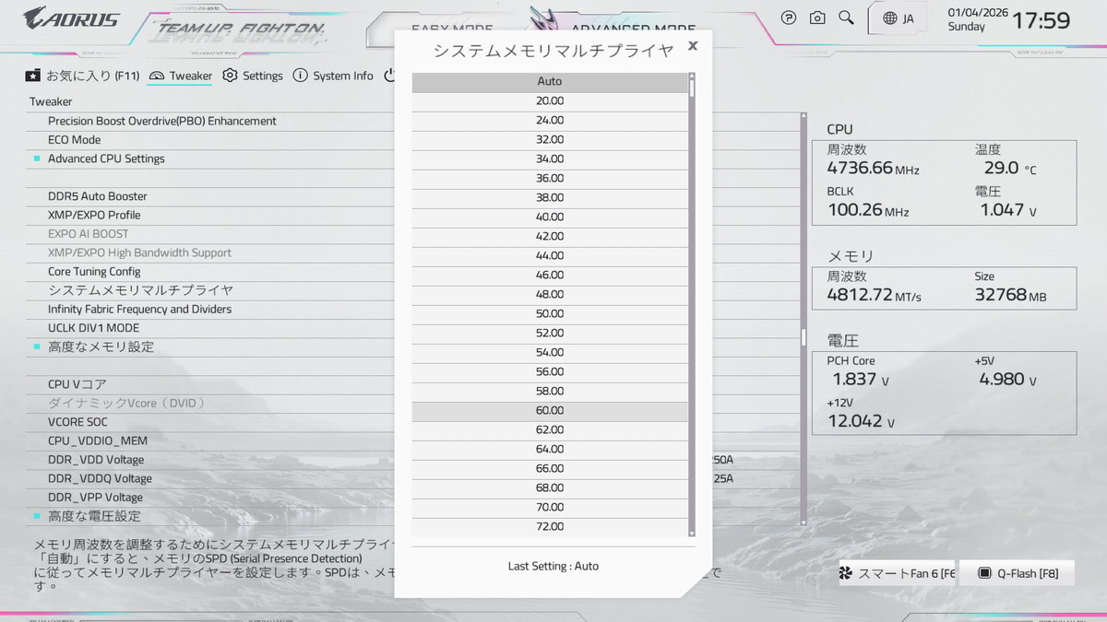
Task: Expand the 高度なメモリ設定 submenu
Action: [101, 347]
